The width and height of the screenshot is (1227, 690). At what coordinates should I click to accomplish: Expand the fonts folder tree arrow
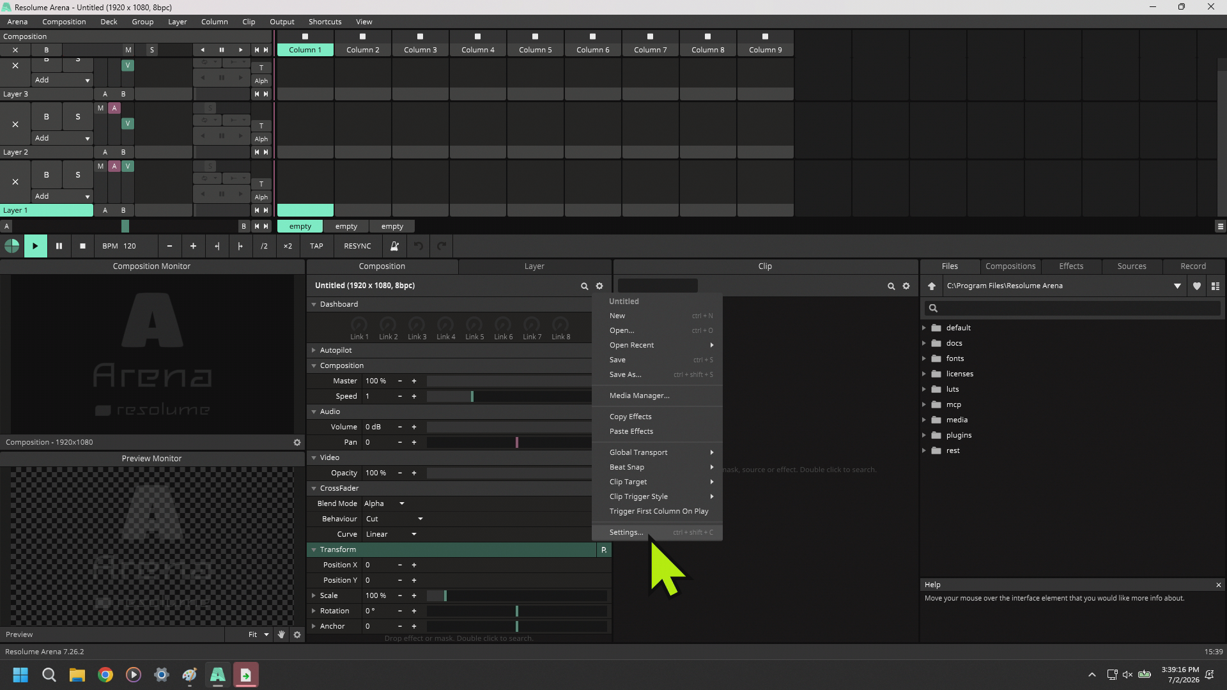point(924,358)
